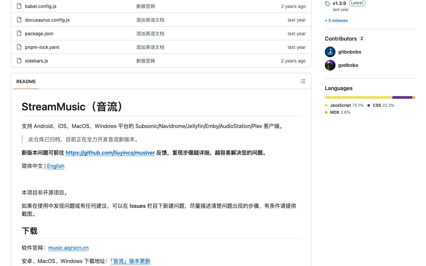Click the StreamMusic（音流） heading
This screenshot has height=266, width=426.
pos(73,107)
